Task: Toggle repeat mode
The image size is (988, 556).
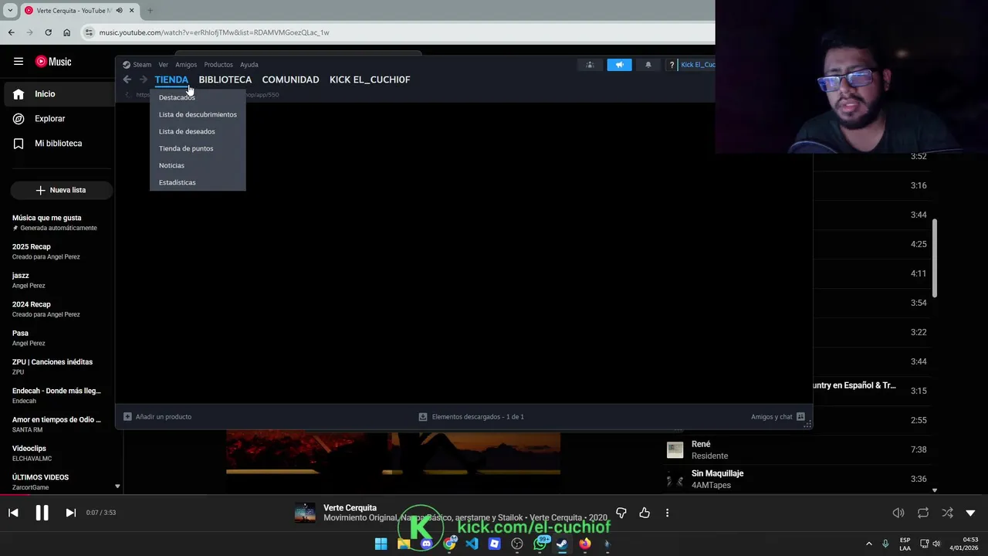Action: [923, 513]
